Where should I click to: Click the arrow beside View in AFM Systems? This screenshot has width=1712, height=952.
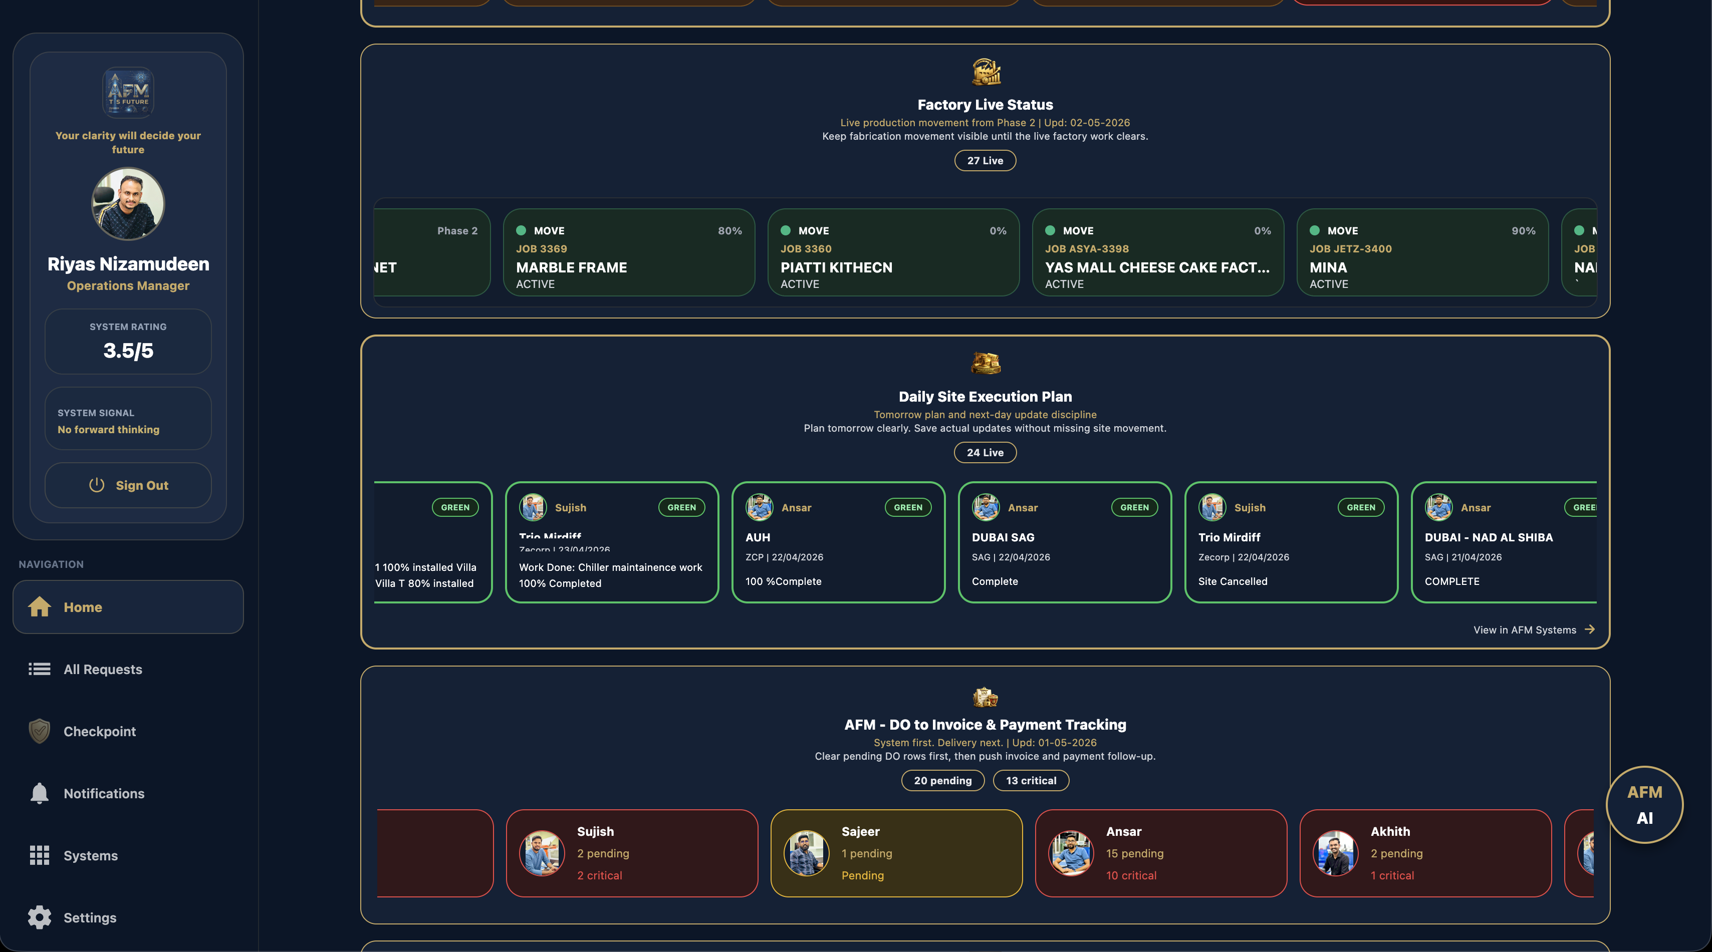tap(1590, 629)
